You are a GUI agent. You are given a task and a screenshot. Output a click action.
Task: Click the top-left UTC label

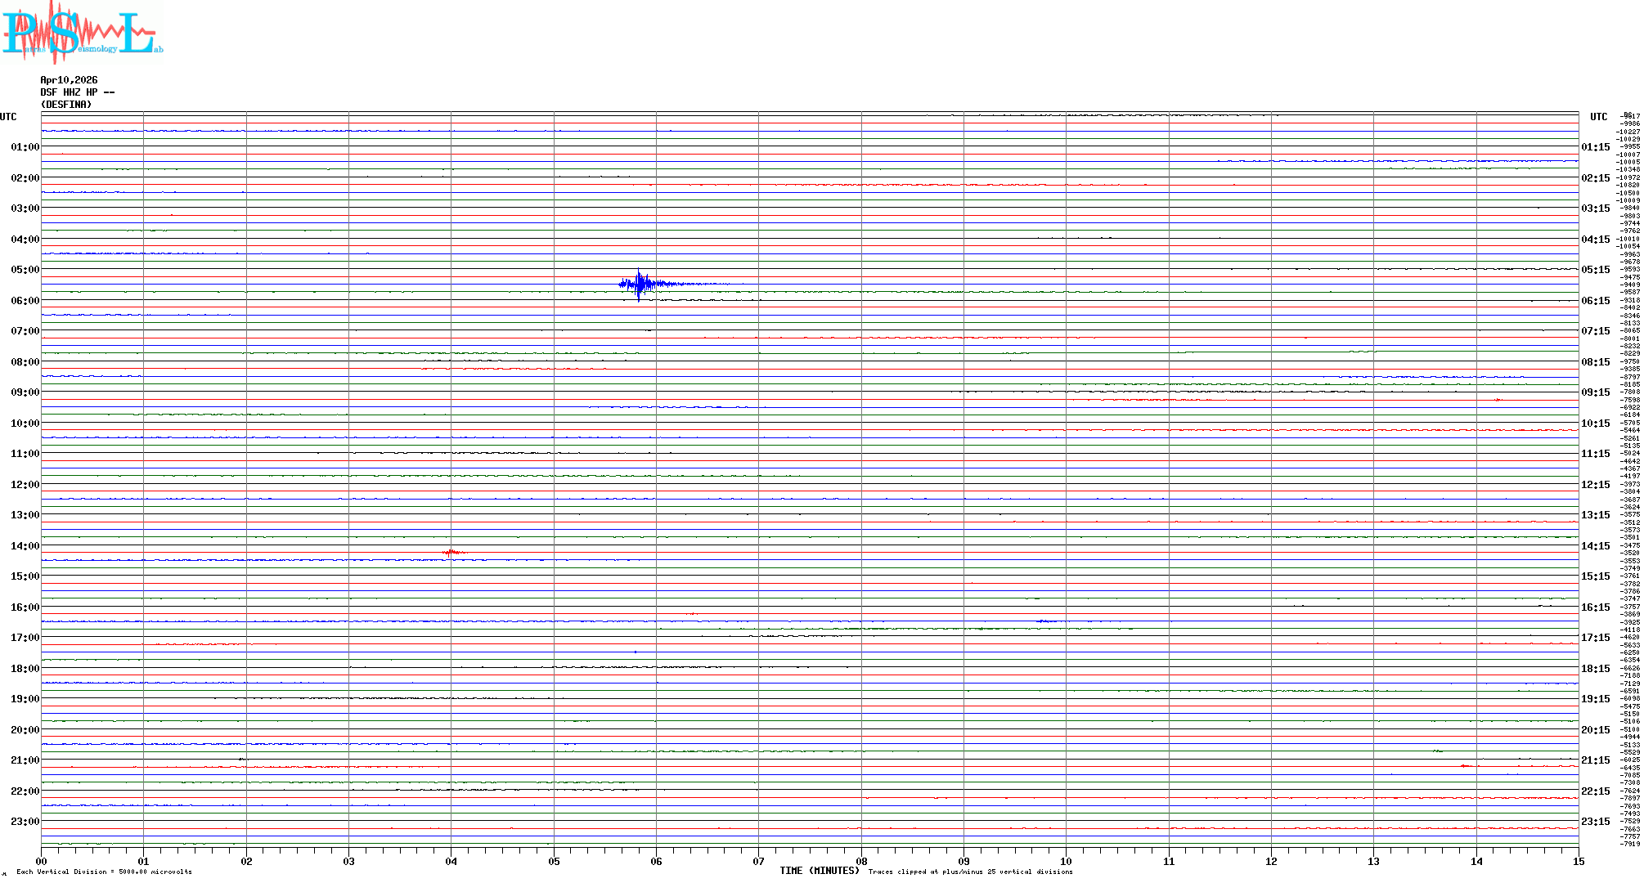[x=8, y=117]
